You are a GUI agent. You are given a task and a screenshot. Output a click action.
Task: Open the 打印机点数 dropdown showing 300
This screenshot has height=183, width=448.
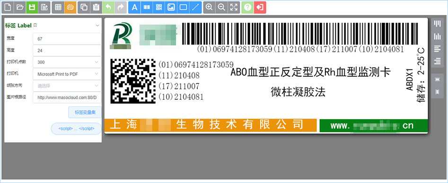(x=67, y=62)
